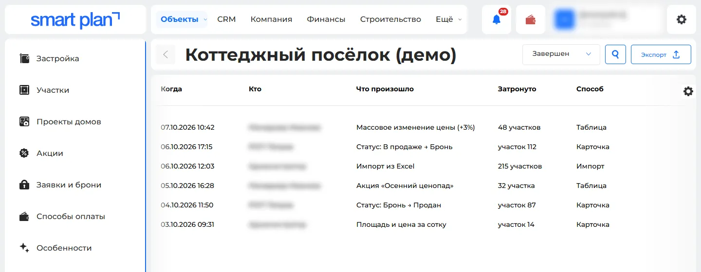Click the Импорт method cell
The height and width of the screenshot is (272, 701).
pos(590,167)
